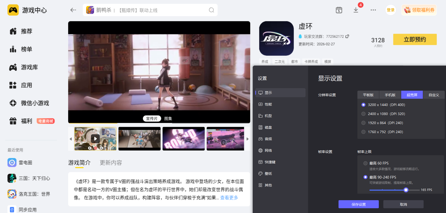This screenshot has height=213, width=446.
Task: Open the calendar reservation icon in header
Action: click(339, 10)
